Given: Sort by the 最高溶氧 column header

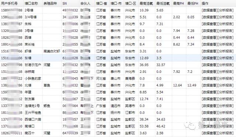Looking at the screenshot, I should [x=146, y=3].
